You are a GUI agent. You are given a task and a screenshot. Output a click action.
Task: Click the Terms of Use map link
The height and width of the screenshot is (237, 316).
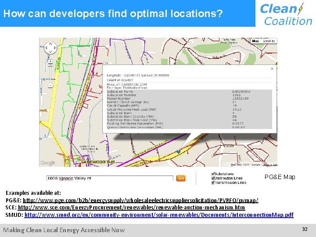coord(270,165)
